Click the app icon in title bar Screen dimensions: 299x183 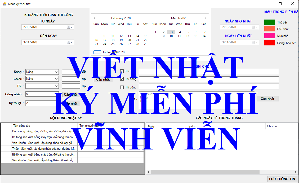pyautogui.click(x=4, y=4)
